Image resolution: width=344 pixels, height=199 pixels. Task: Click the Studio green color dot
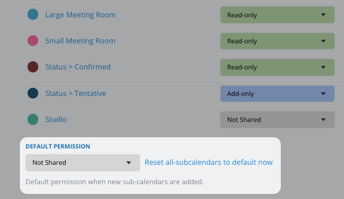click(33, 119)
